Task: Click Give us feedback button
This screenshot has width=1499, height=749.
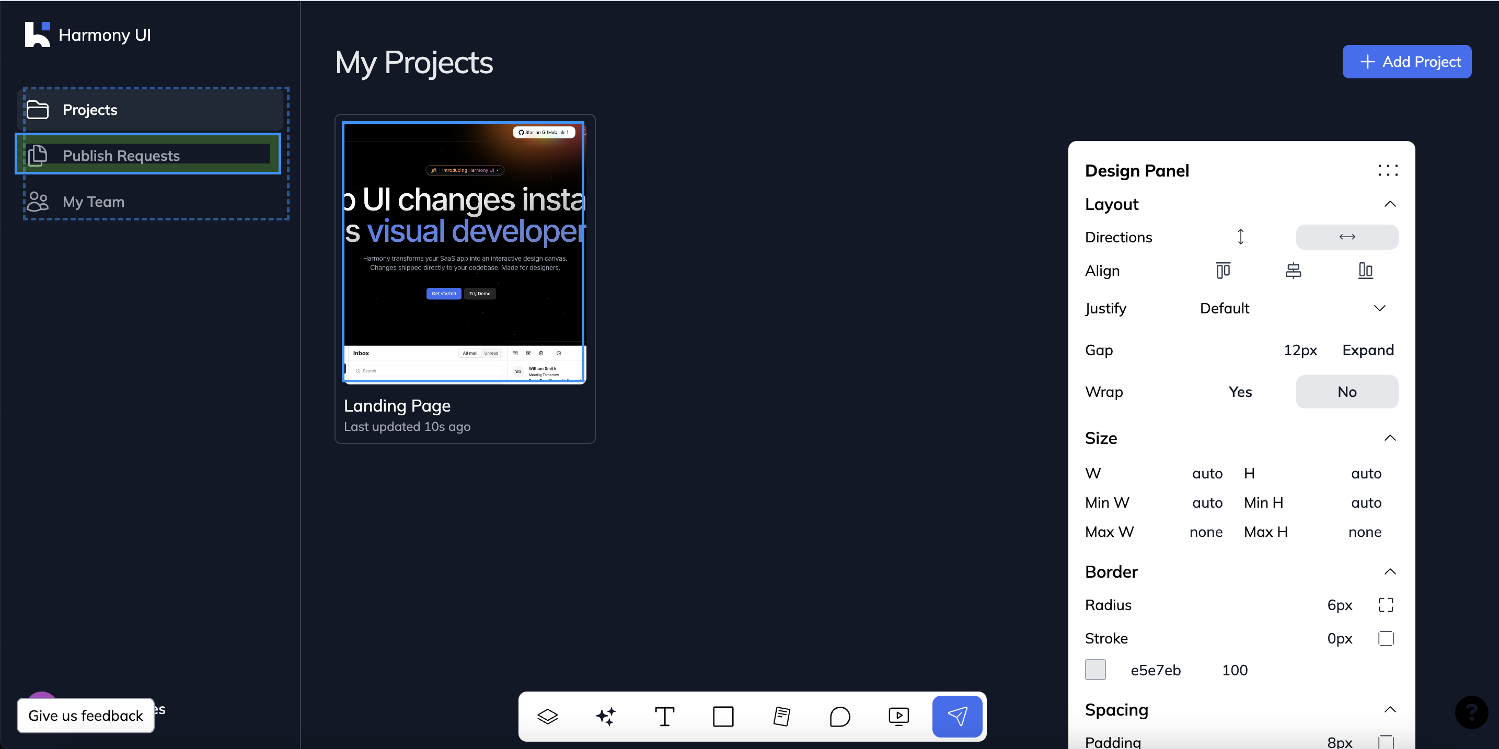Action: click(86, 715)
